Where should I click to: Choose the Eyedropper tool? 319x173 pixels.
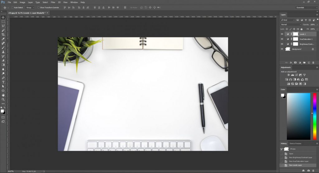click(3, 39)
